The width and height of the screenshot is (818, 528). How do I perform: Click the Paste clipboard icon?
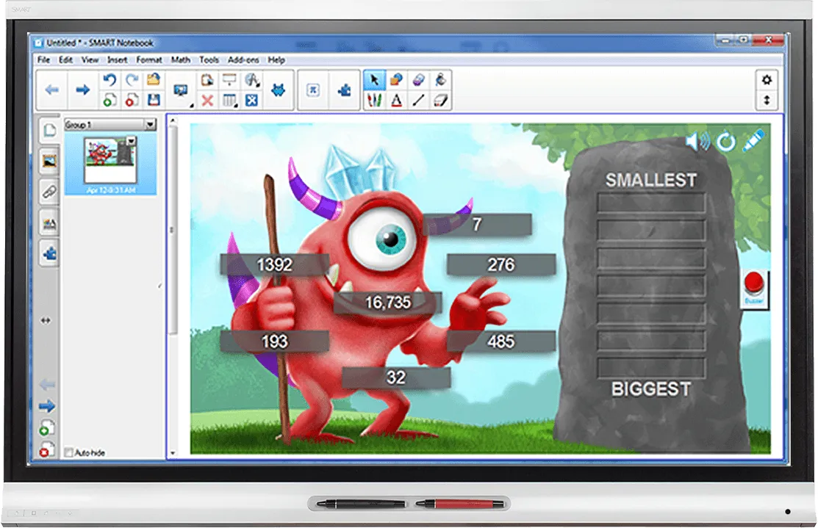click(x=207, y=80)
